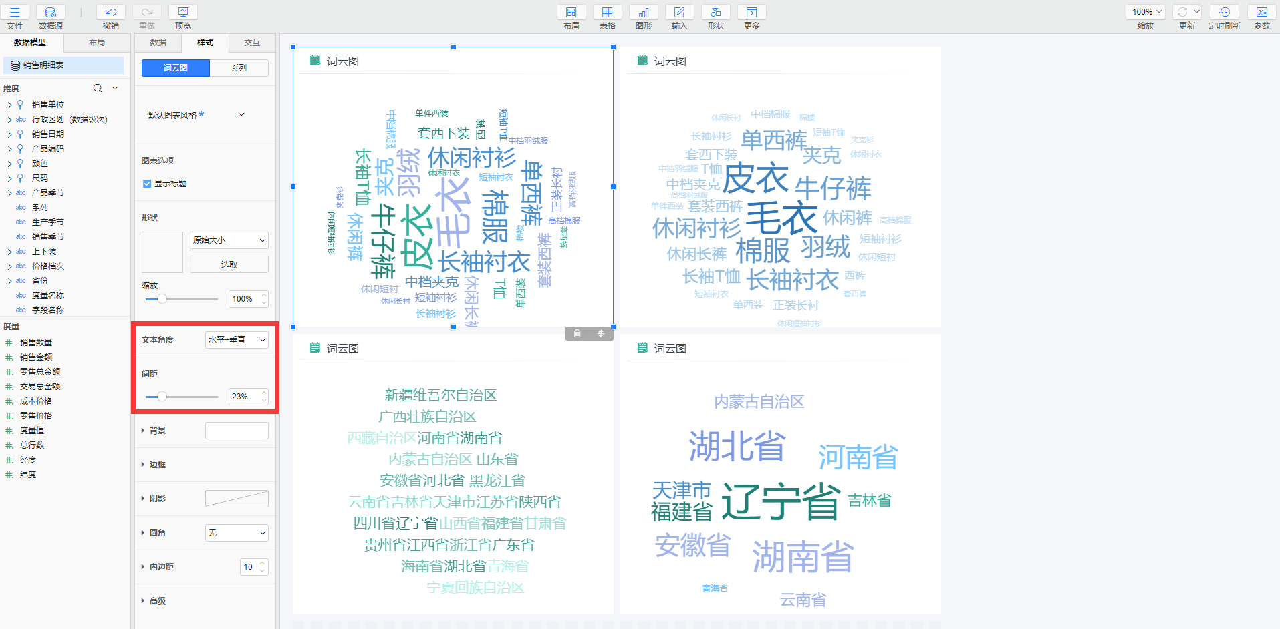
Task: Expand the 背景 section
Action: pyautogui.click(x=143, y=431)
